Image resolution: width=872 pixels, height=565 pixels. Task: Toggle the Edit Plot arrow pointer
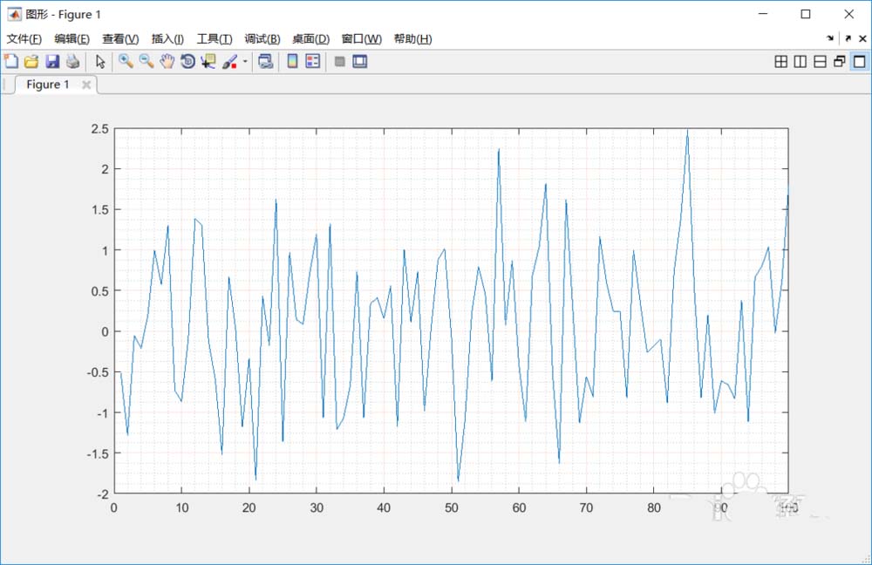click(100, 61)
